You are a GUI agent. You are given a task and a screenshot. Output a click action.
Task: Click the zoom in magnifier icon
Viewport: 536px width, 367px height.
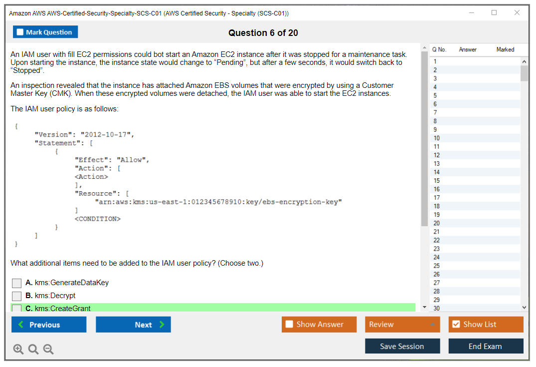coord(18,350)
